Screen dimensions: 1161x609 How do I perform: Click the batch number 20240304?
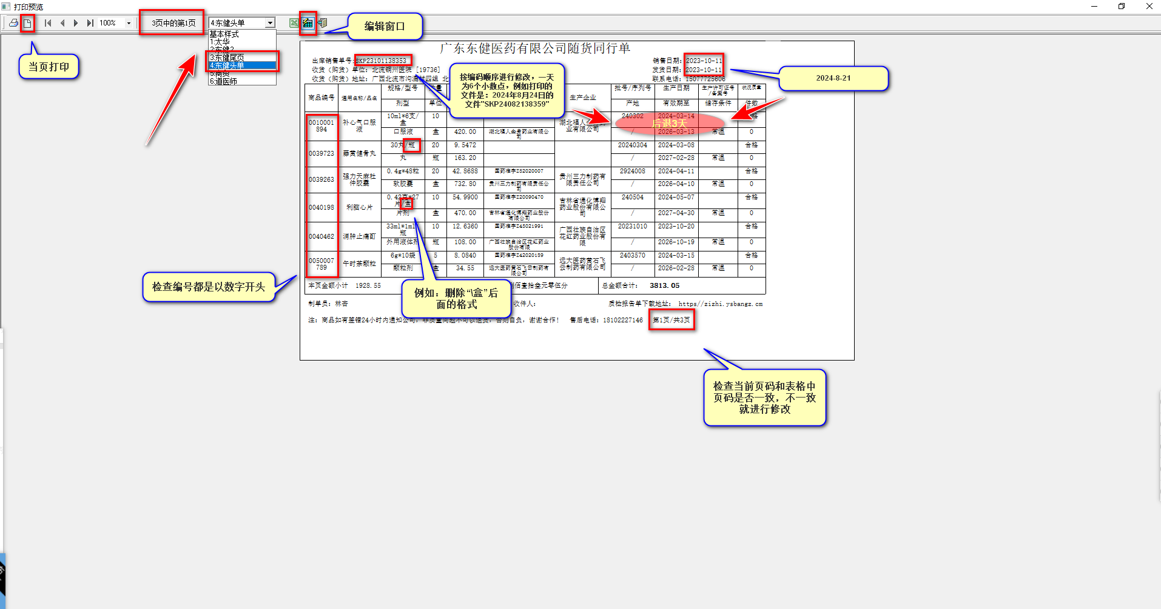point(633,145)
